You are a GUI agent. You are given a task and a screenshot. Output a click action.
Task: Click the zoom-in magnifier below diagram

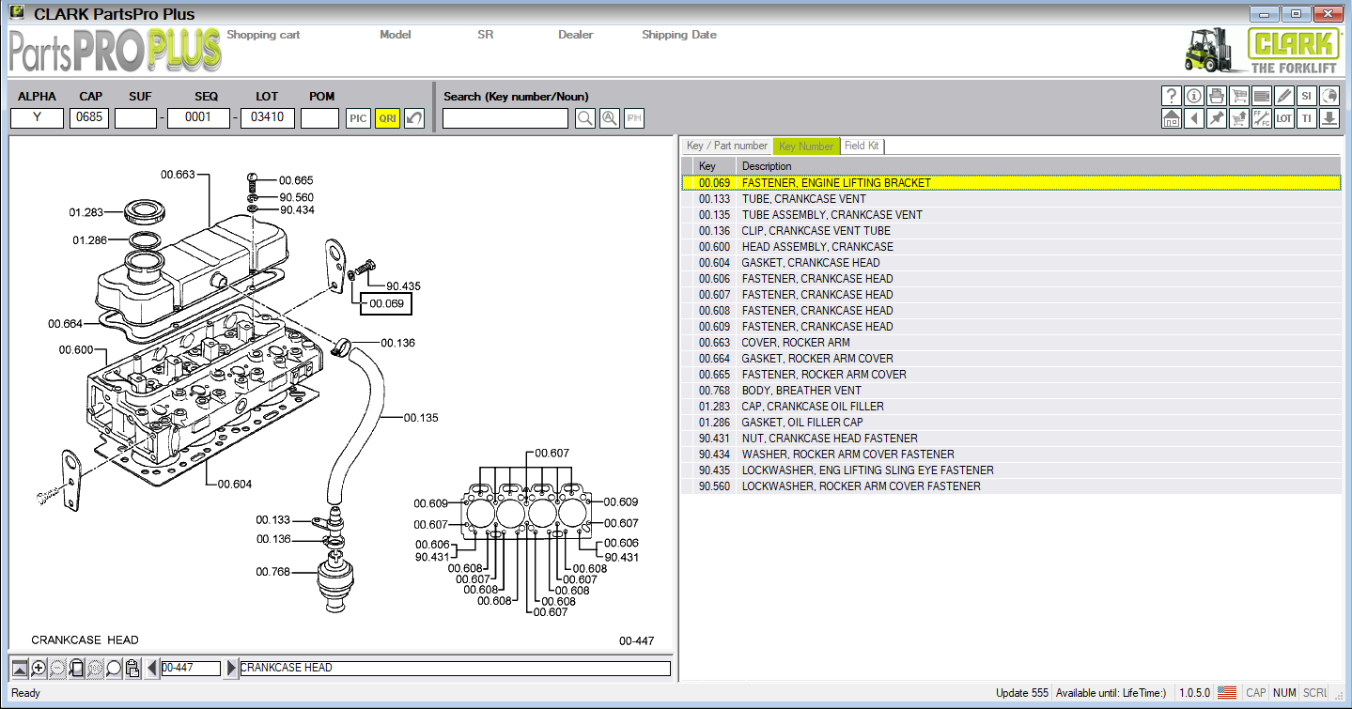click(39, 669)
